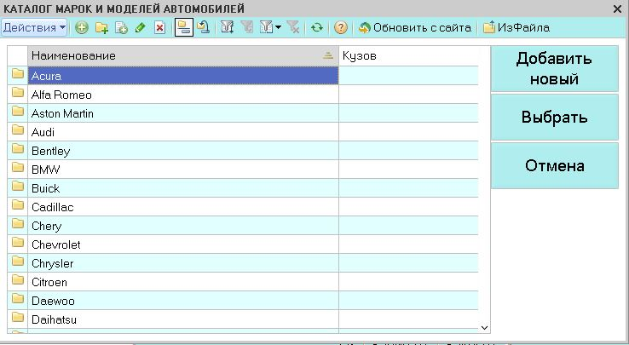Select the Acura row
This screenshot has width=629, height=345.
click(243, 76)
